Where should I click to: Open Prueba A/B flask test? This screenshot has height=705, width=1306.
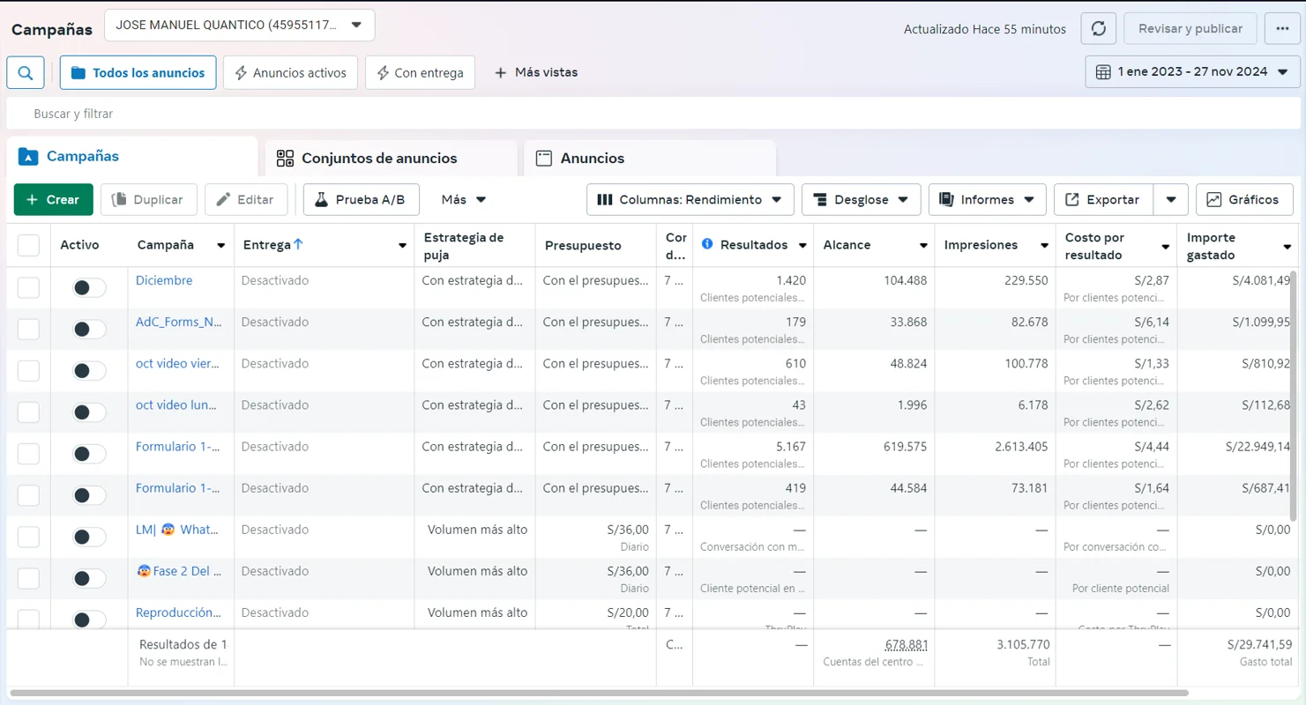click(x=361, y=200)
